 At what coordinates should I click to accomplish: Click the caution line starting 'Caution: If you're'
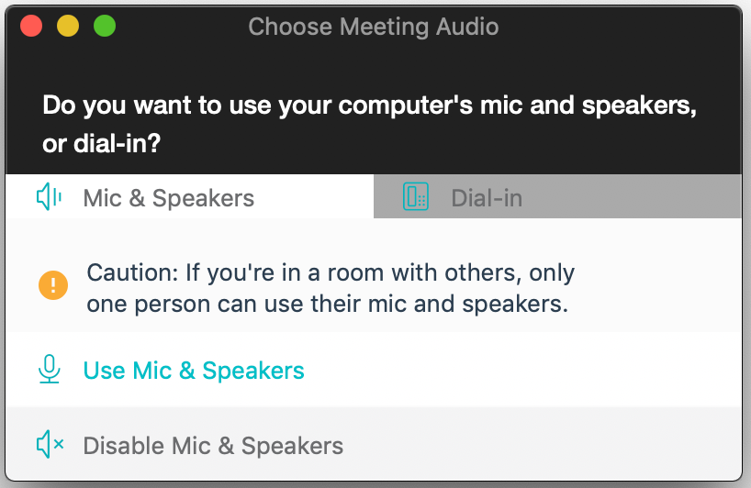coord(331,273)
